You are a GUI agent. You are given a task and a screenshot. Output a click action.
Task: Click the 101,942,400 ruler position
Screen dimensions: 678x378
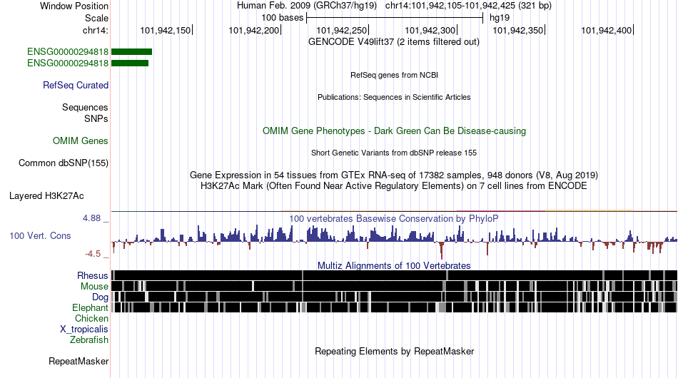click(x=607, y=30)
